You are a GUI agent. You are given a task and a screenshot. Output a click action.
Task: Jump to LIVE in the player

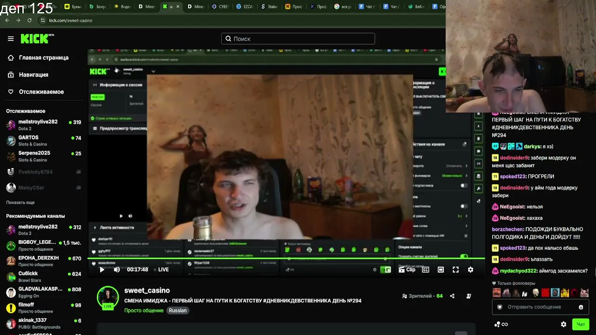coord(161,269)
